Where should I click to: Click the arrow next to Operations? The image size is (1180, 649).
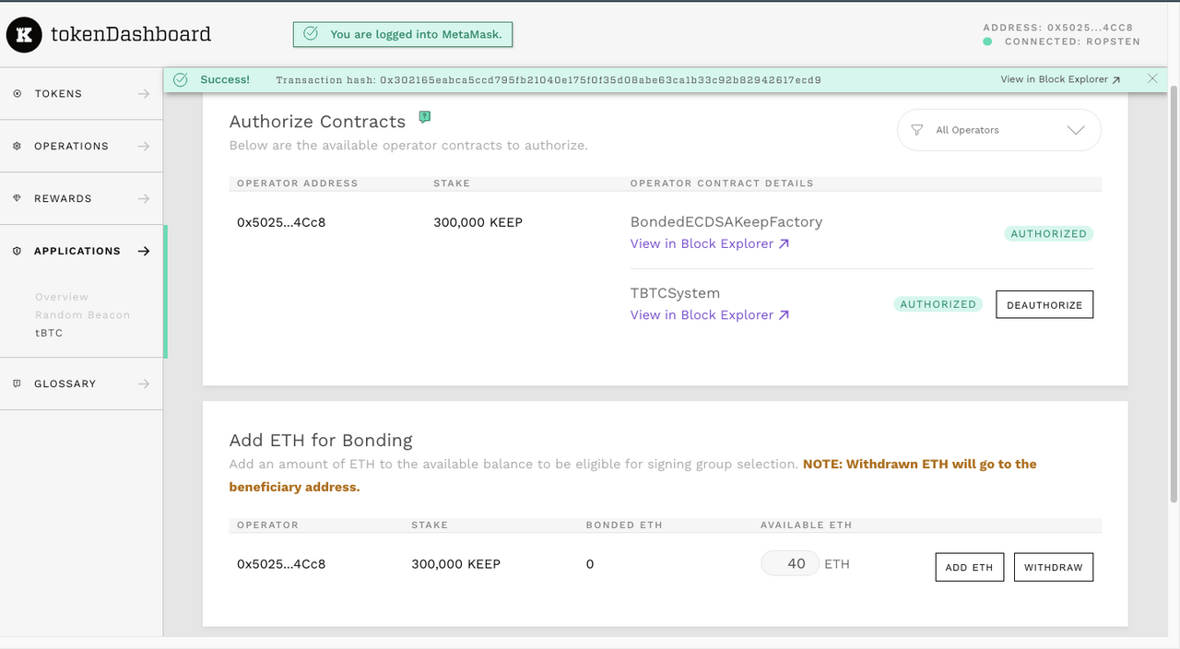tap(144, 147)
